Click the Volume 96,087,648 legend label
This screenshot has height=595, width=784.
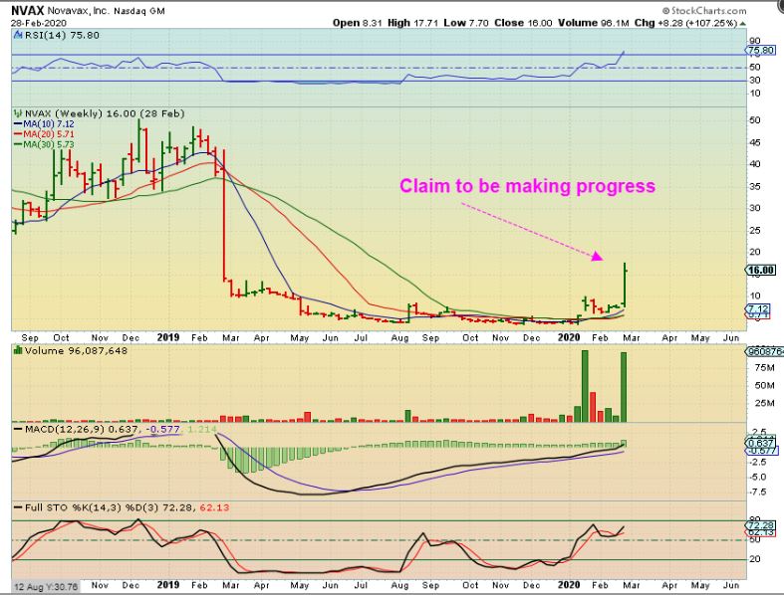76,350
